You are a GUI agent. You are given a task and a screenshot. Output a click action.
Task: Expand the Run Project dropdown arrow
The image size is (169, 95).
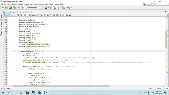[61, 8]
